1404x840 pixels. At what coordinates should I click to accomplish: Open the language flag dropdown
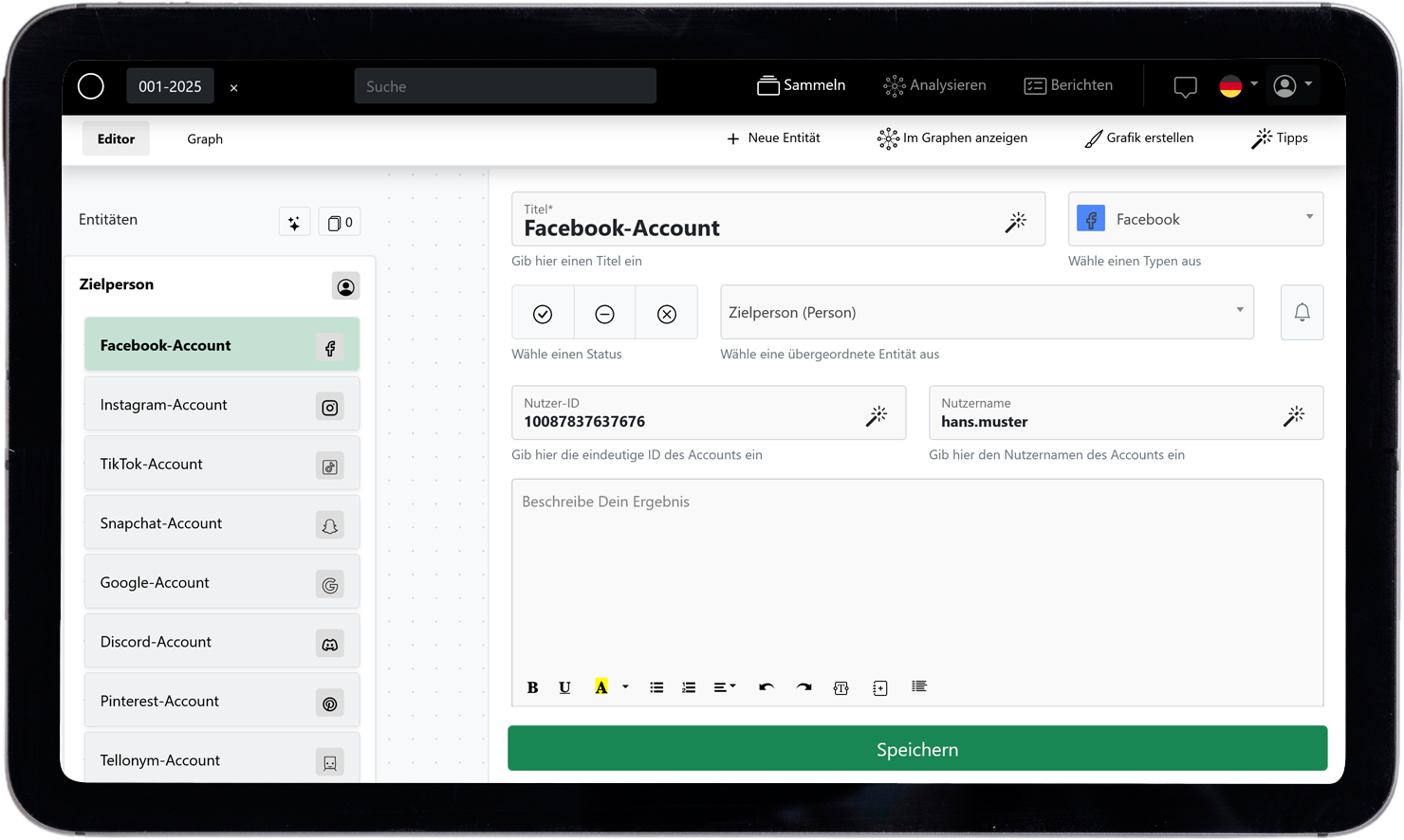coord(1238,86)
